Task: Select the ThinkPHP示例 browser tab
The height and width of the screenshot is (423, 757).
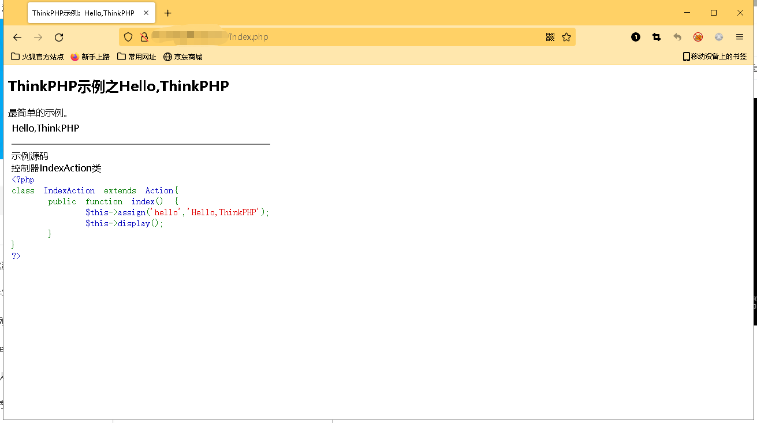Action: pos(91,13)
